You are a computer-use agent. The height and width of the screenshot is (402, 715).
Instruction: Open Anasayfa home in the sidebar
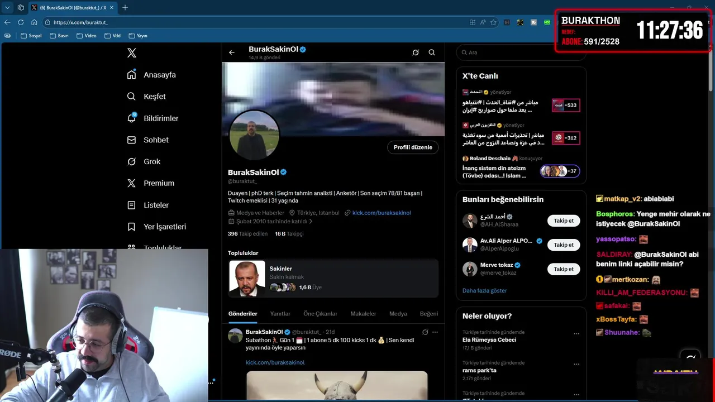151,75
